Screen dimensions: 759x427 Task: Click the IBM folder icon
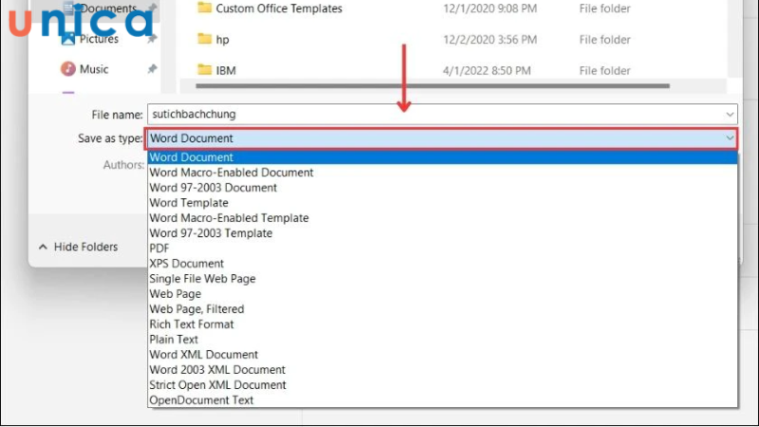coord(204,70)
